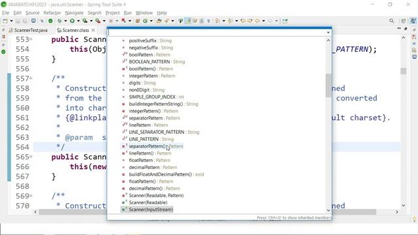Screen dimensions: 418x235
Task: Click the Back navigation arrow icon
Action: (257, 21)
